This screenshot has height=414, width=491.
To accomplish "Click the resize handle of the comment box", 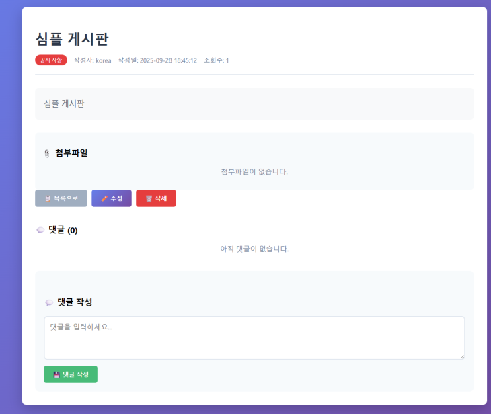I will 461,356.
